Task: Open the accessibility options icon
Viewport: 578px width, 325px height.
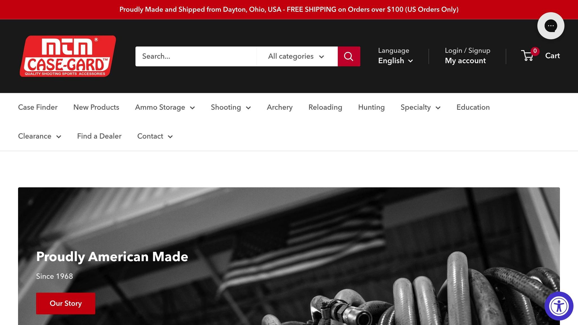Action: point(559,306)
